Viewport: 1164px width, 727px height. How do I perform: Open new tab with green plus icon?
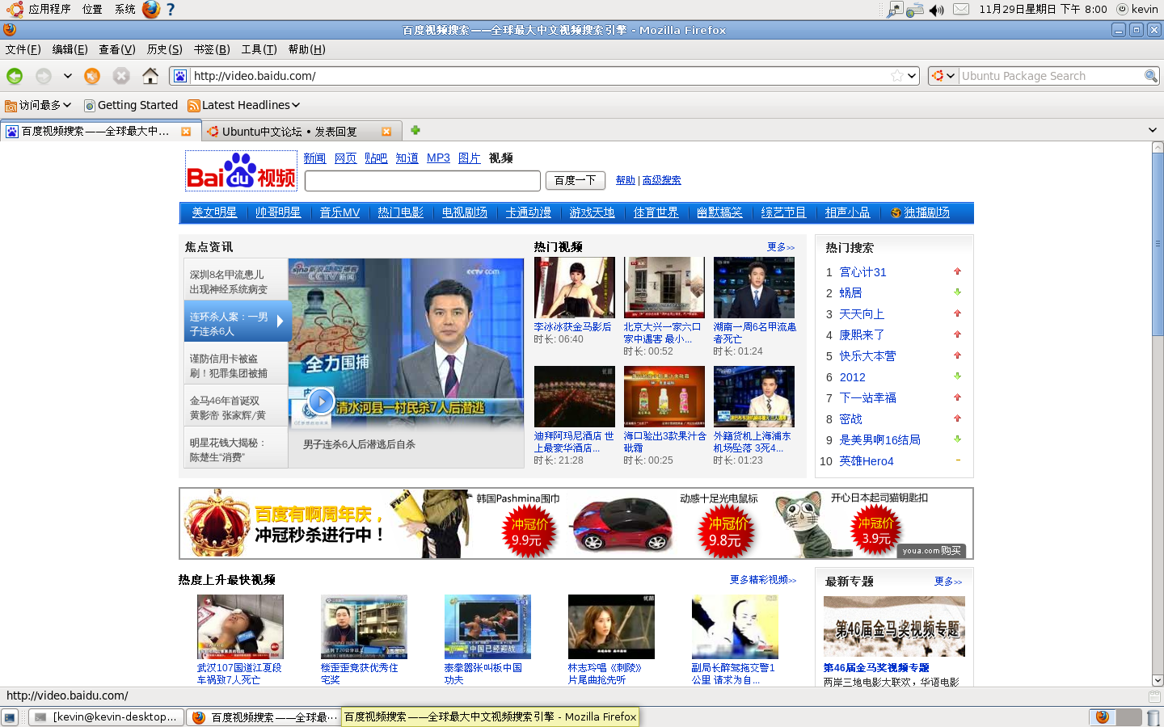[x=415, y=130]
